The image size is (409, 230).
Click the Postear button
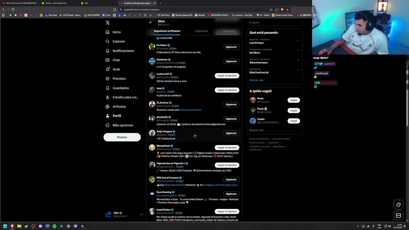pos(122,137)
